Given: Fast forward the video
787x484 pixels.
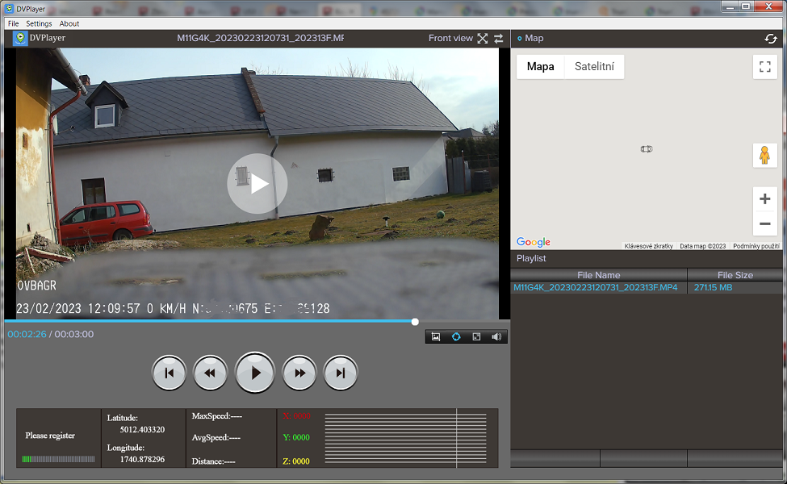Looking at the screenshot, I should [299, 373].
